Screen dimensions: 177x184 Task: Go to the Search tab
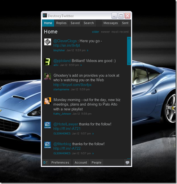click(x=89, y=23)
